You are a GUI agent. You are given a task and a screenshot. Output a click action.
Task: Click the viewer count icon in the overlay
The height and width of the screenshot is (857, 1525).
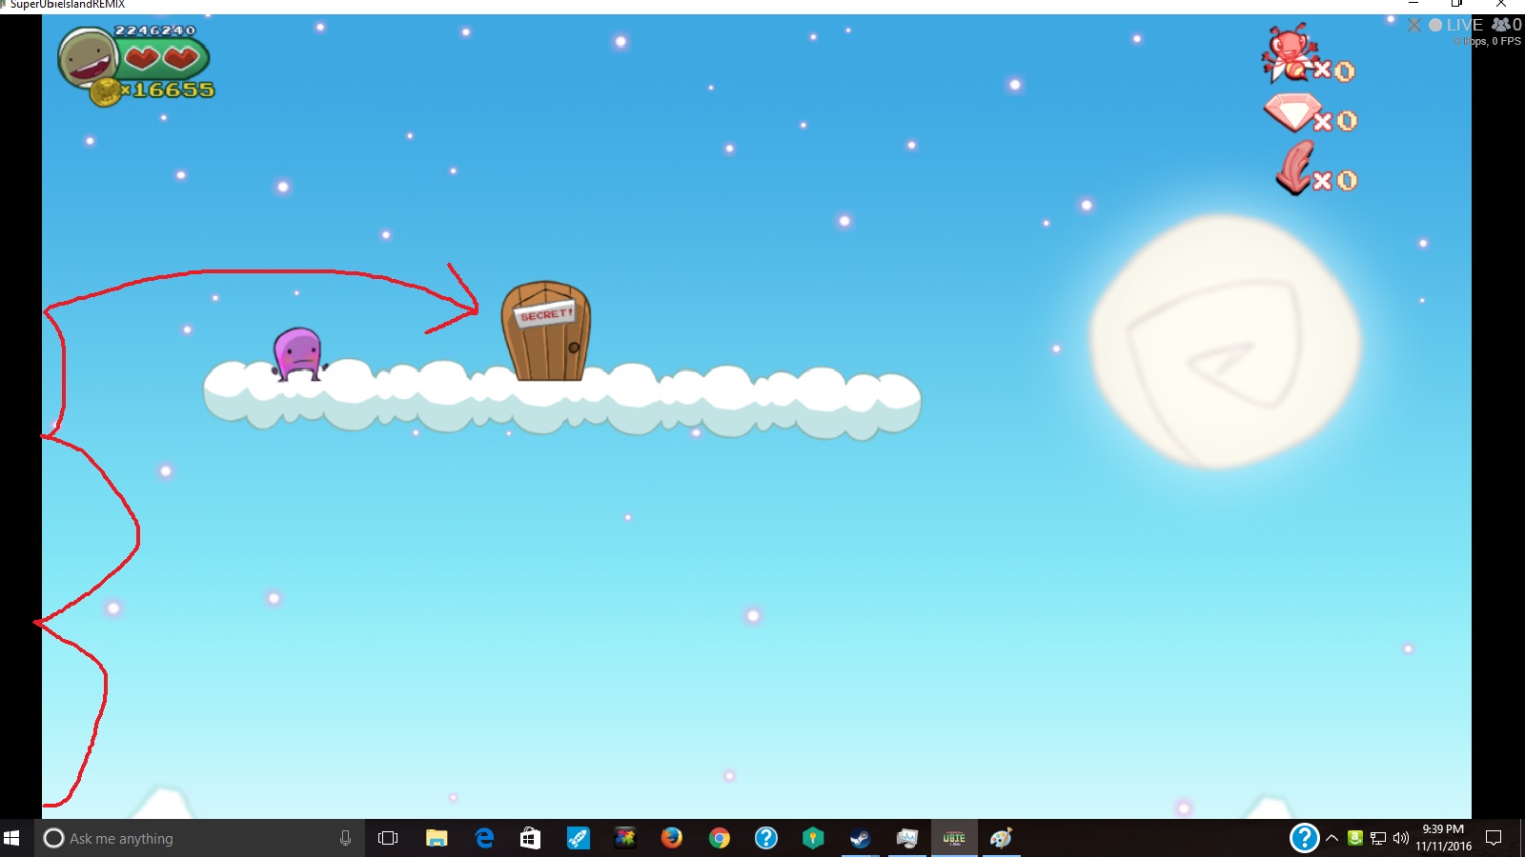click(x=1501, y=25)
